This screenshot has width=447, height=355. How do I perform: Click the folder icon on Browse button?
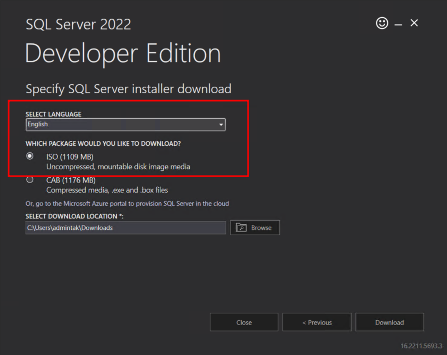click(x=241, y=228)
